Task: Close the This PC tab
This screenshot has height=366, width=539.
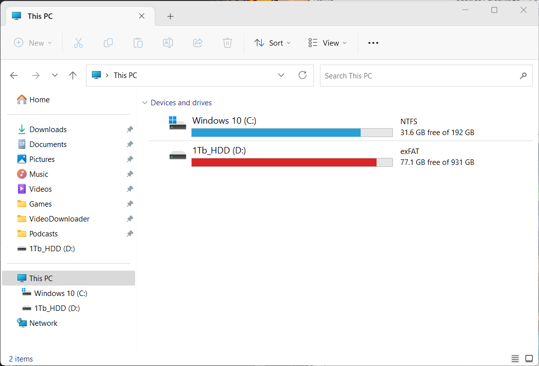Action: tap(142, 16)
